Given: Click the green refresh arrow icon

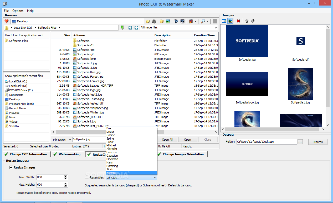Looking at the screenshot, I should pyautogui.click(x=122, y=28).
